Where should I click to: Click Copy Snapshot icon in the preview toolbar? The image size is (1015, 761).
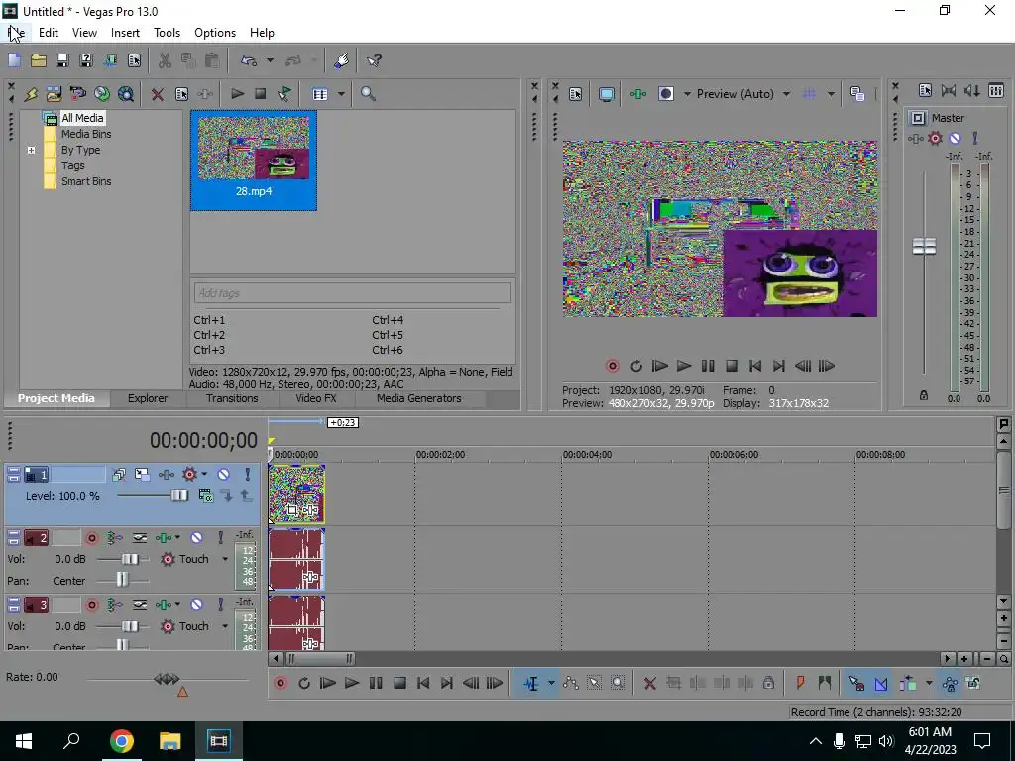857,94
